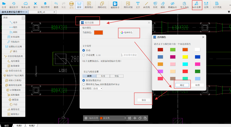Click the 保存 button
The width and height of the screenshot is (231, 127).
144,100
